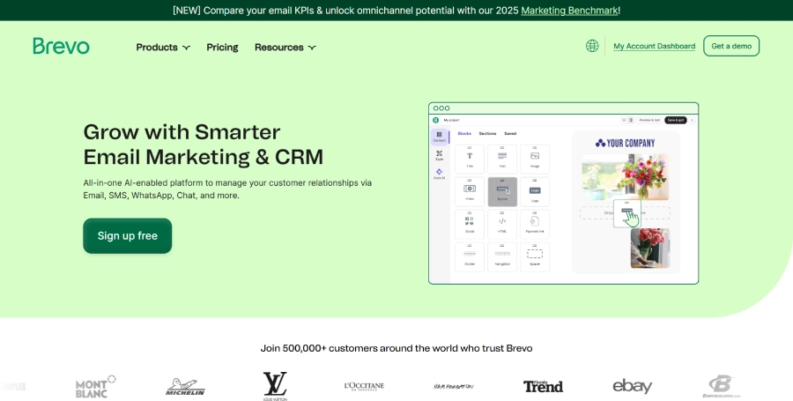Click the YOUR COMPANY header in email preview
793x401 pixels.
(625, 143)
